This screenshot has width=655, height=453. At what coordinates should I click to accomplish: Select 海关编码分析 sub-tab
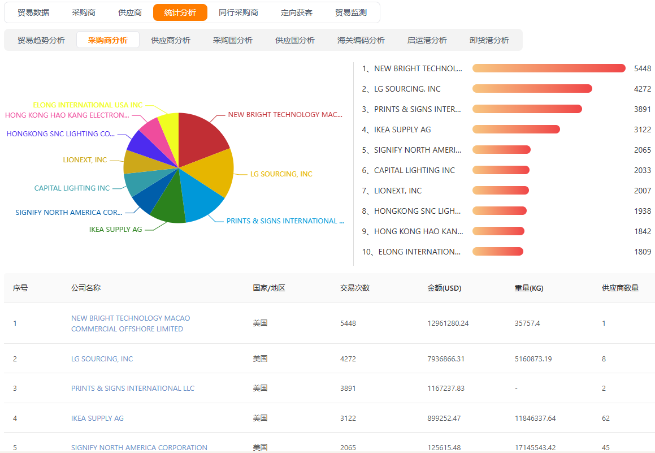[361, 40]
